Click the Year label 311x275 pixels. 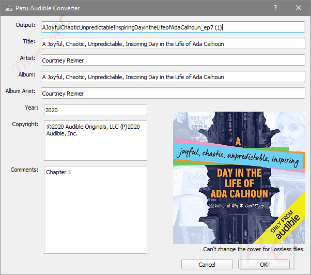pyautogui.click(x=32, y=108)
